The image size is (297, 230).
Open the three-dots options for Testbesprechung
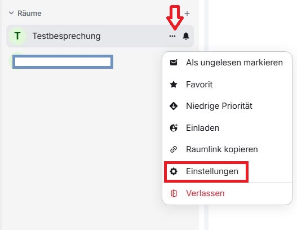(x=172, y=36)
